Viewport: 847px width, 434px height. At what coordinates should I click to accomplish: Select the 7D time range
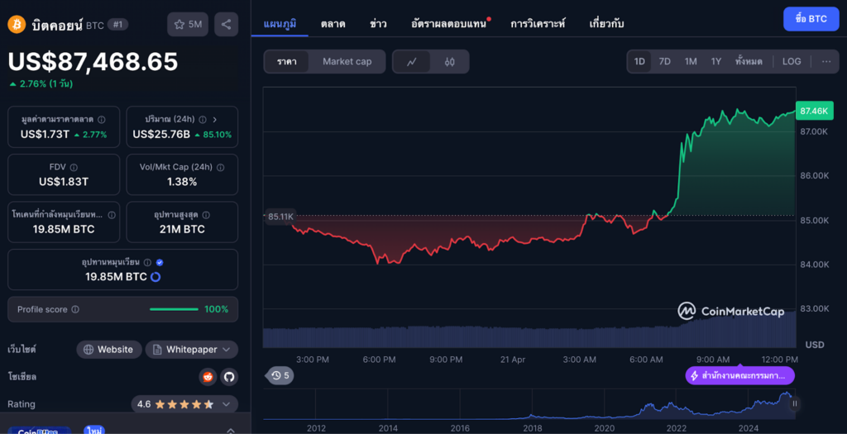[x=665, y=61]
